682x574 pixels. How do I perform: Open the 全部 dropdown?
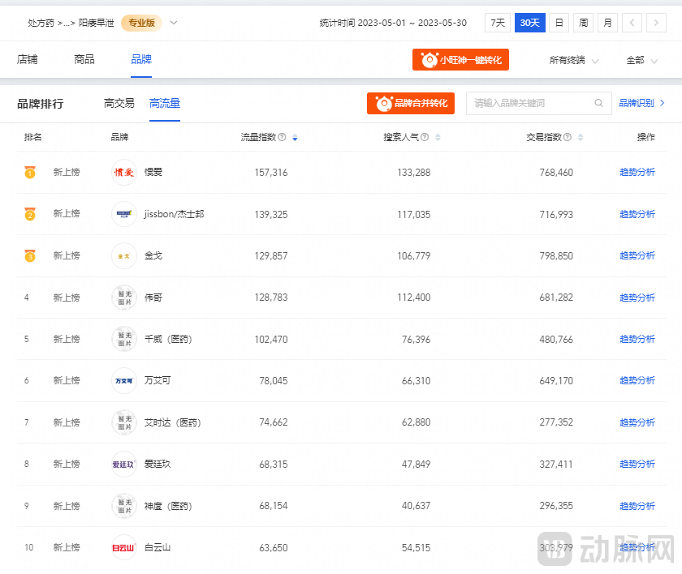pyautogui.click(x=641, y=60)
